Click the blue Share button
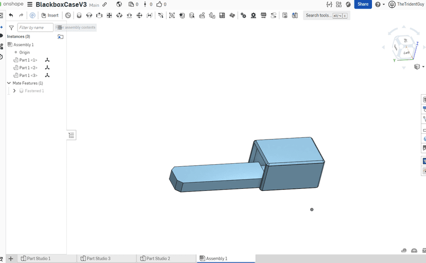The height and width of the screenshot is (263, 426). click(363, 5)
